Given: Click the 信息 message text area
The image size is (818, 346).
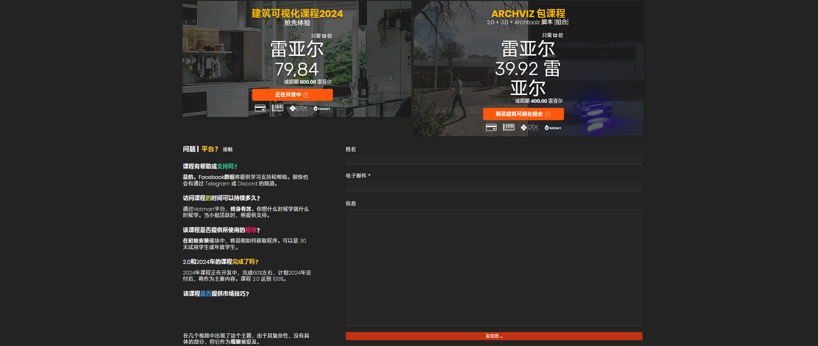Looking at the screenshot, I should [x=494, y=267].
